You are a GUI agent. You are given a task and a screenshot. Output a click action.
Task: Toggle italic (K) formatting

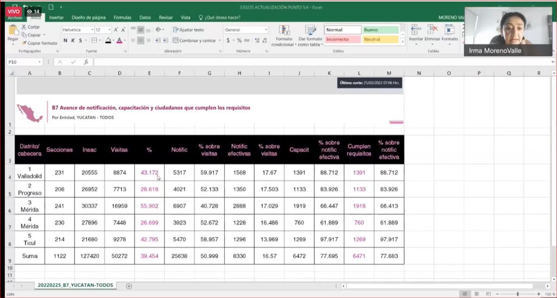[73, 40]
